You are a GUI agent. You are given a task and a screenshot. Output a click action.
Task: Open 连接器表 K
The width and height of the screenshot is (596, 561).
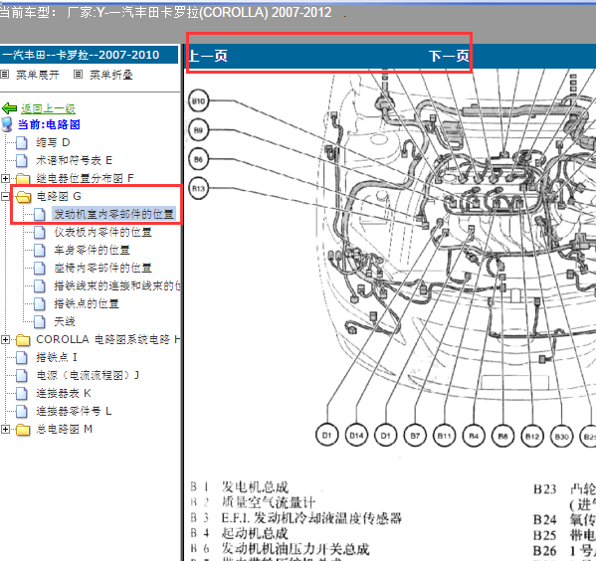[64, 393]
